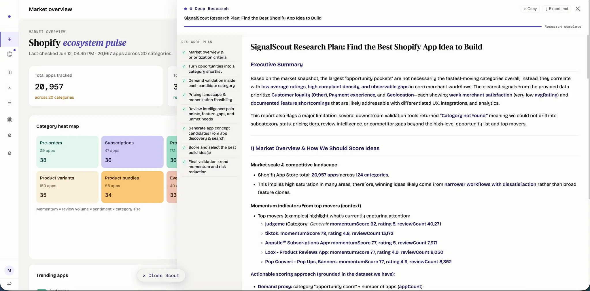Click the 'Appstle Subscriptions App' entry

pos(351,243)
